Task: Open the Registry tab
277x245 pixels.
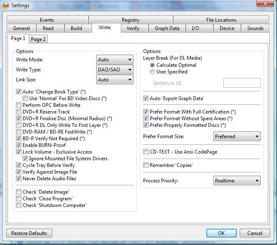Action: [131, 20]
